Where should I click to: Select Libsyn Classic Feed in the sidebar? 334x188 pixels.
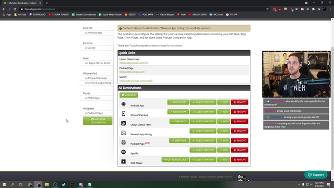pos(98,63)
